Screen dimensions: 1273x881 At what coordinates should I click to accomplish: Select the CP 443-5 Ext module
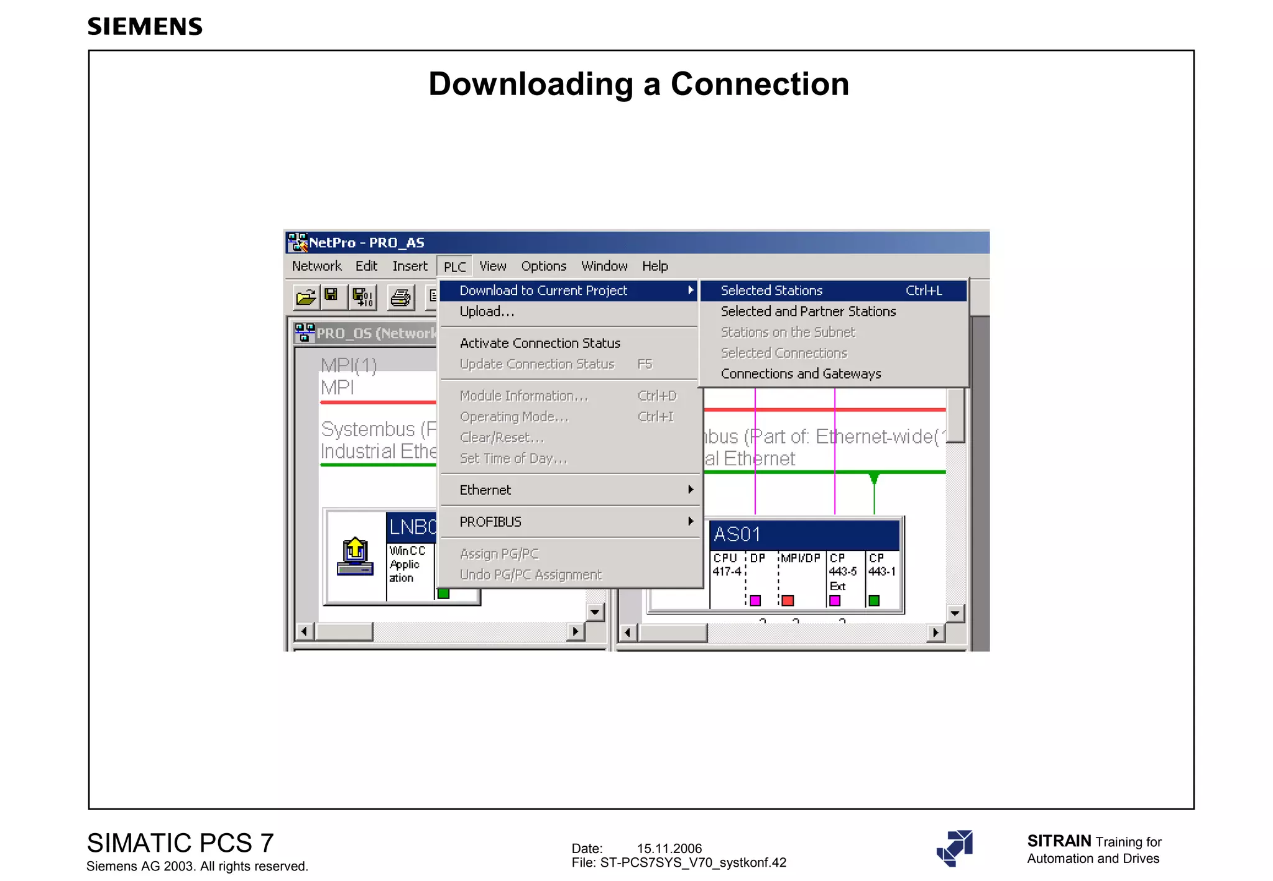tap(845, 578)
